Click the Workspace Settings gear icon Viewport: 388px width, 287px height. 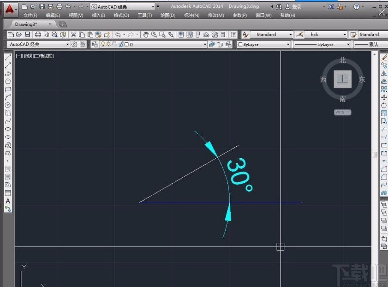tap(74, 44)
